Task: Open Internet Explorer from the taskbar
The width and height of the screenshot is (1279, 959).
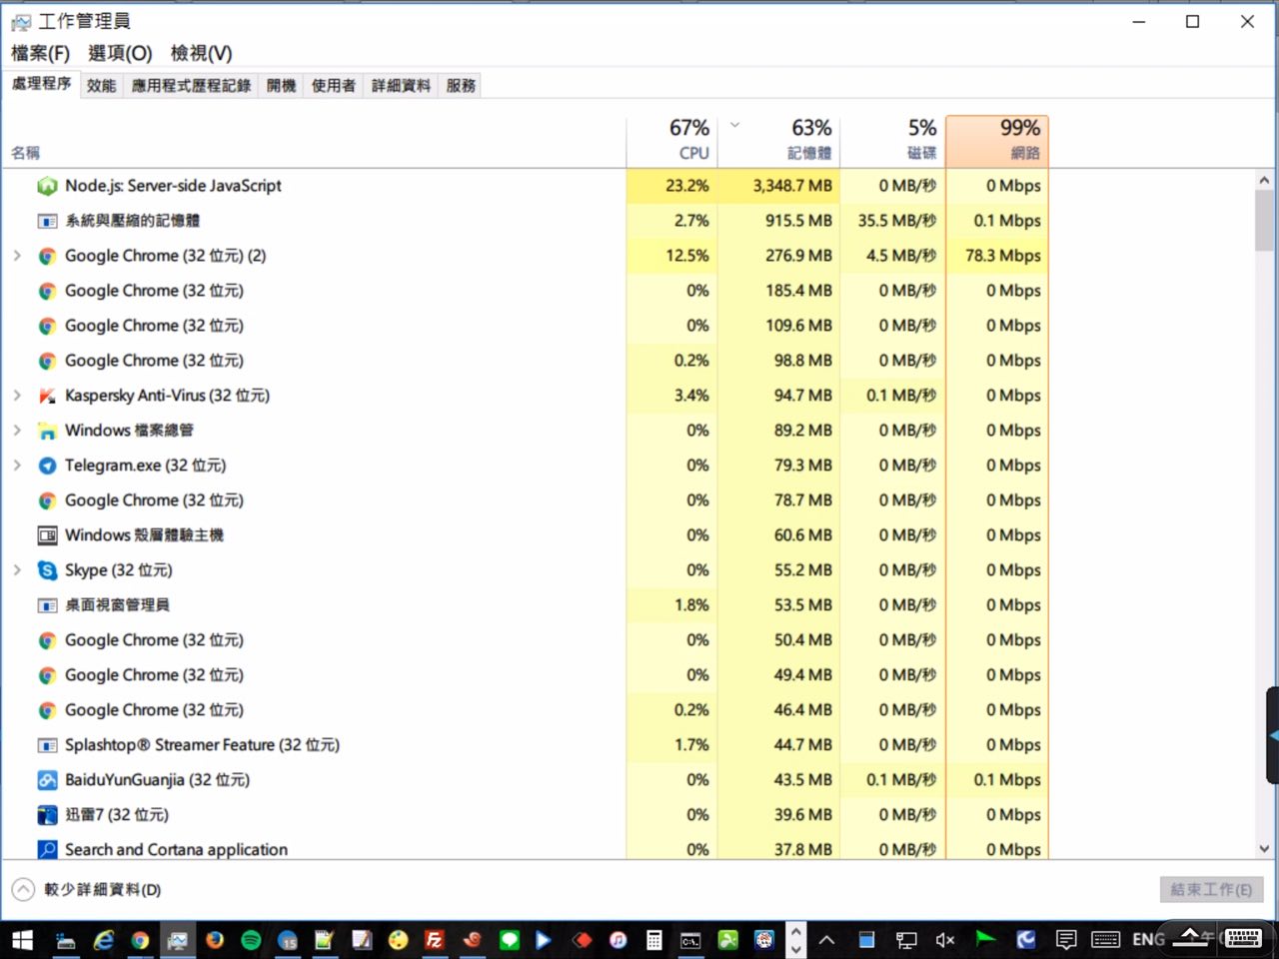Action: [104, 940]
